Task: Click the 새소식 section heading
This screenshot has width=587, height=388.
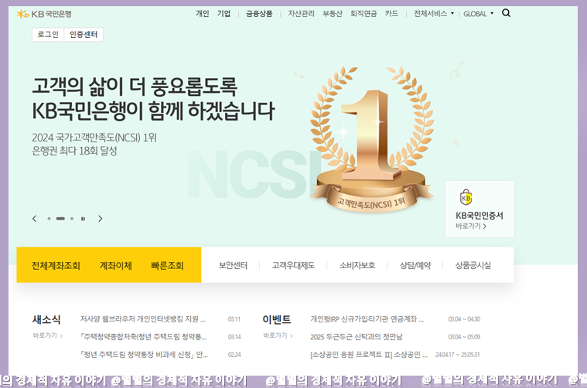Action: click(x=46, y=319)
